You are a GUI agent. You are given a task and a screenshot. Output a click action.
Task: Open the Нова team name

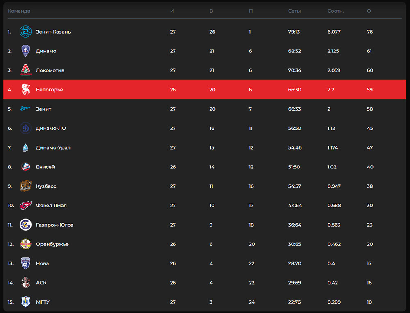[42, 263]
